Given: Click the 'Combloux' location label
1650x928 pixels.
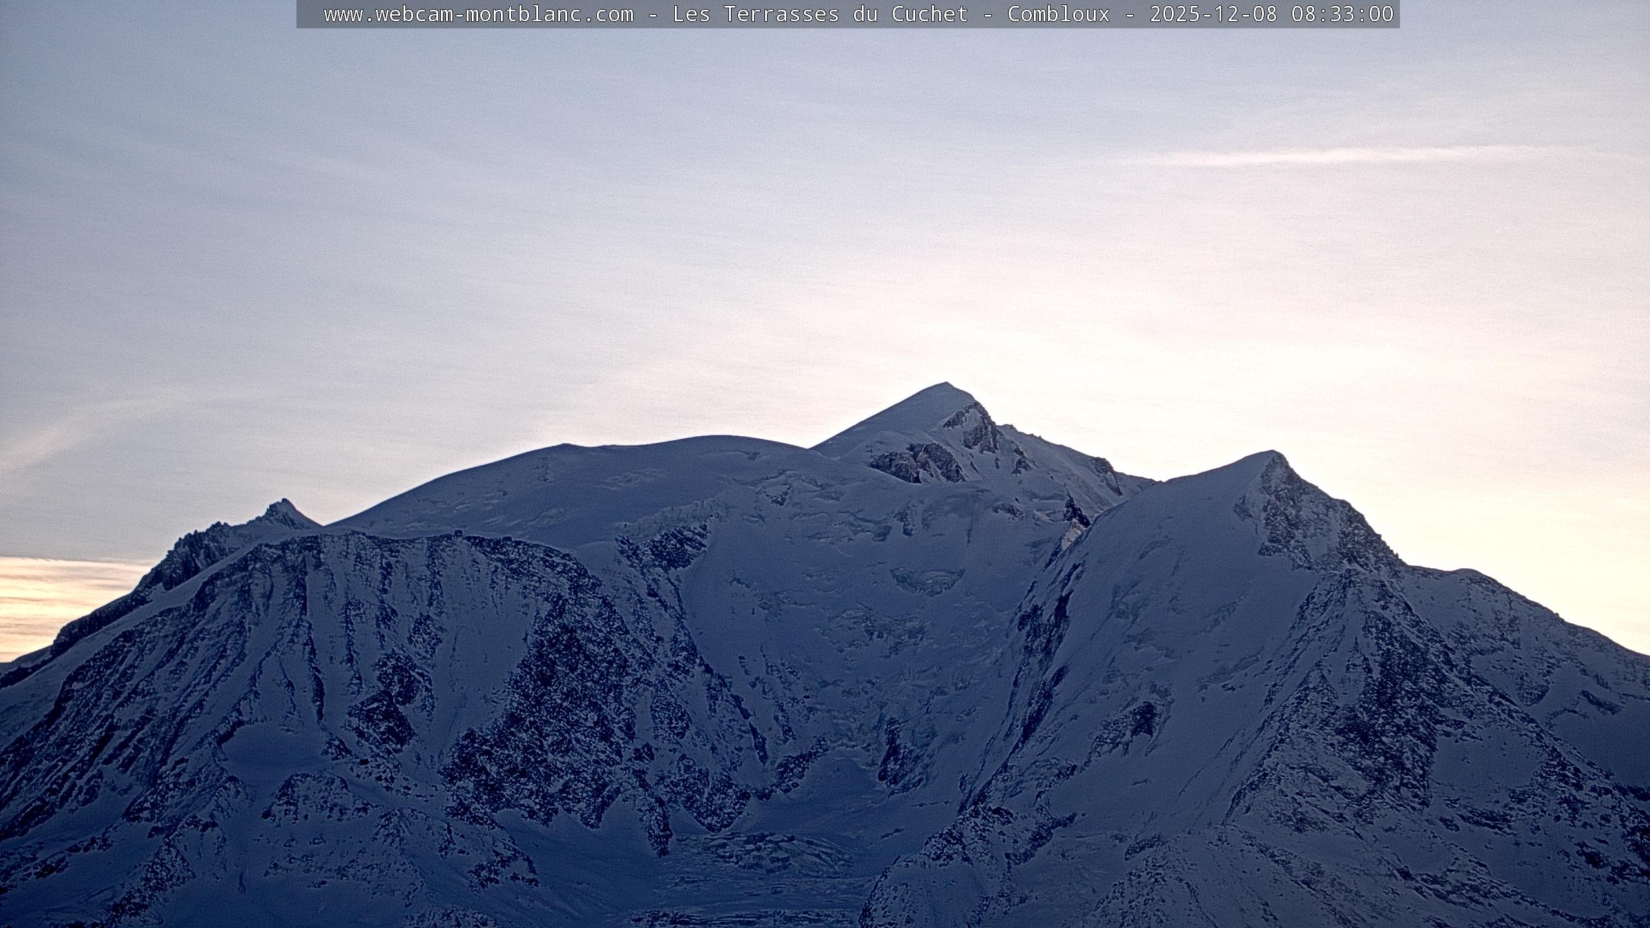Looking at the screenshot, I should pos(1058,14).
